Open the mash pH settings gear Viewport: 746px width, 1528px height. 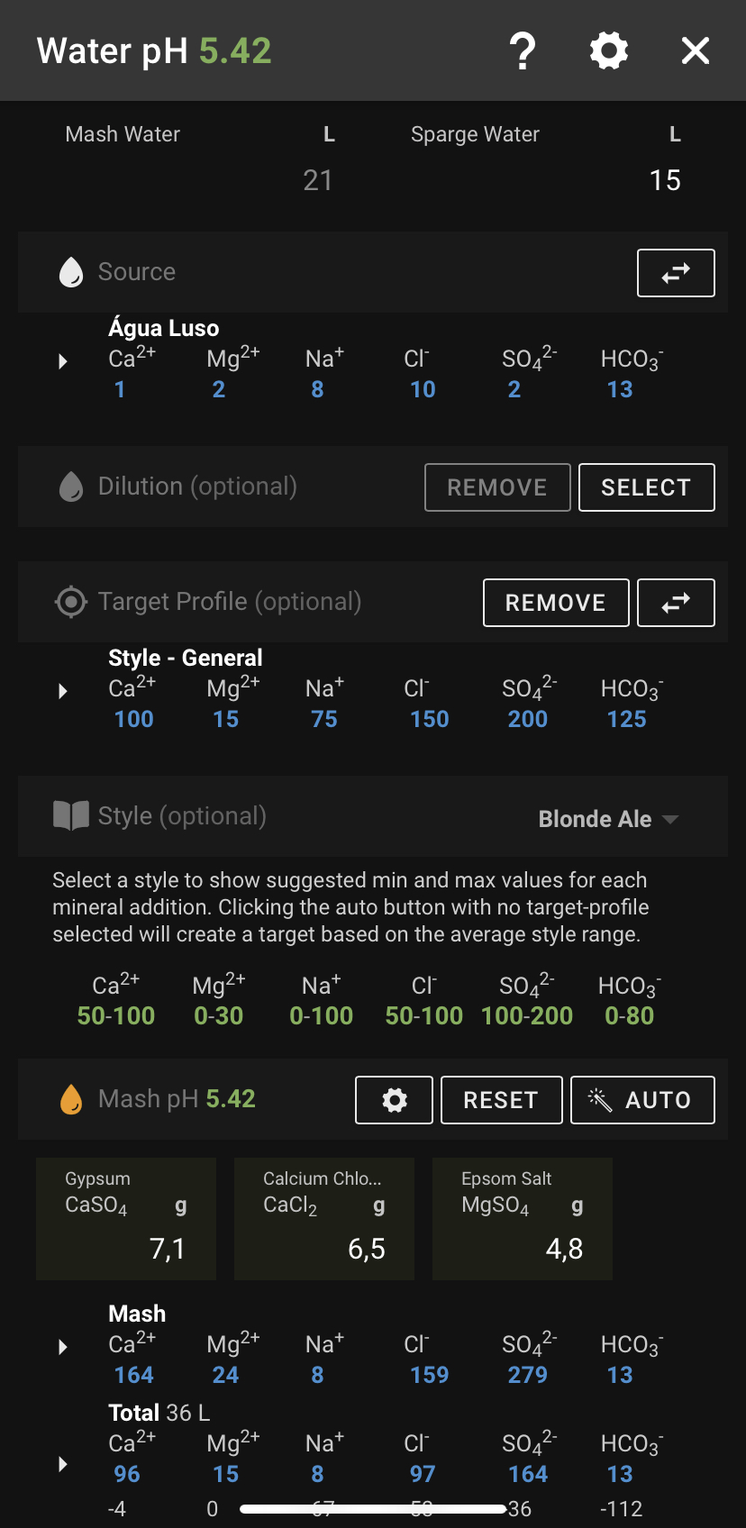point(395,1100)
